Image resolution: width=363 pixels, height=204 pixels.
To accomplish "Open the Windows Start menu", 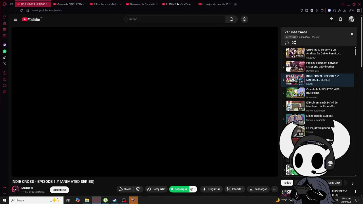I will 5,200.
